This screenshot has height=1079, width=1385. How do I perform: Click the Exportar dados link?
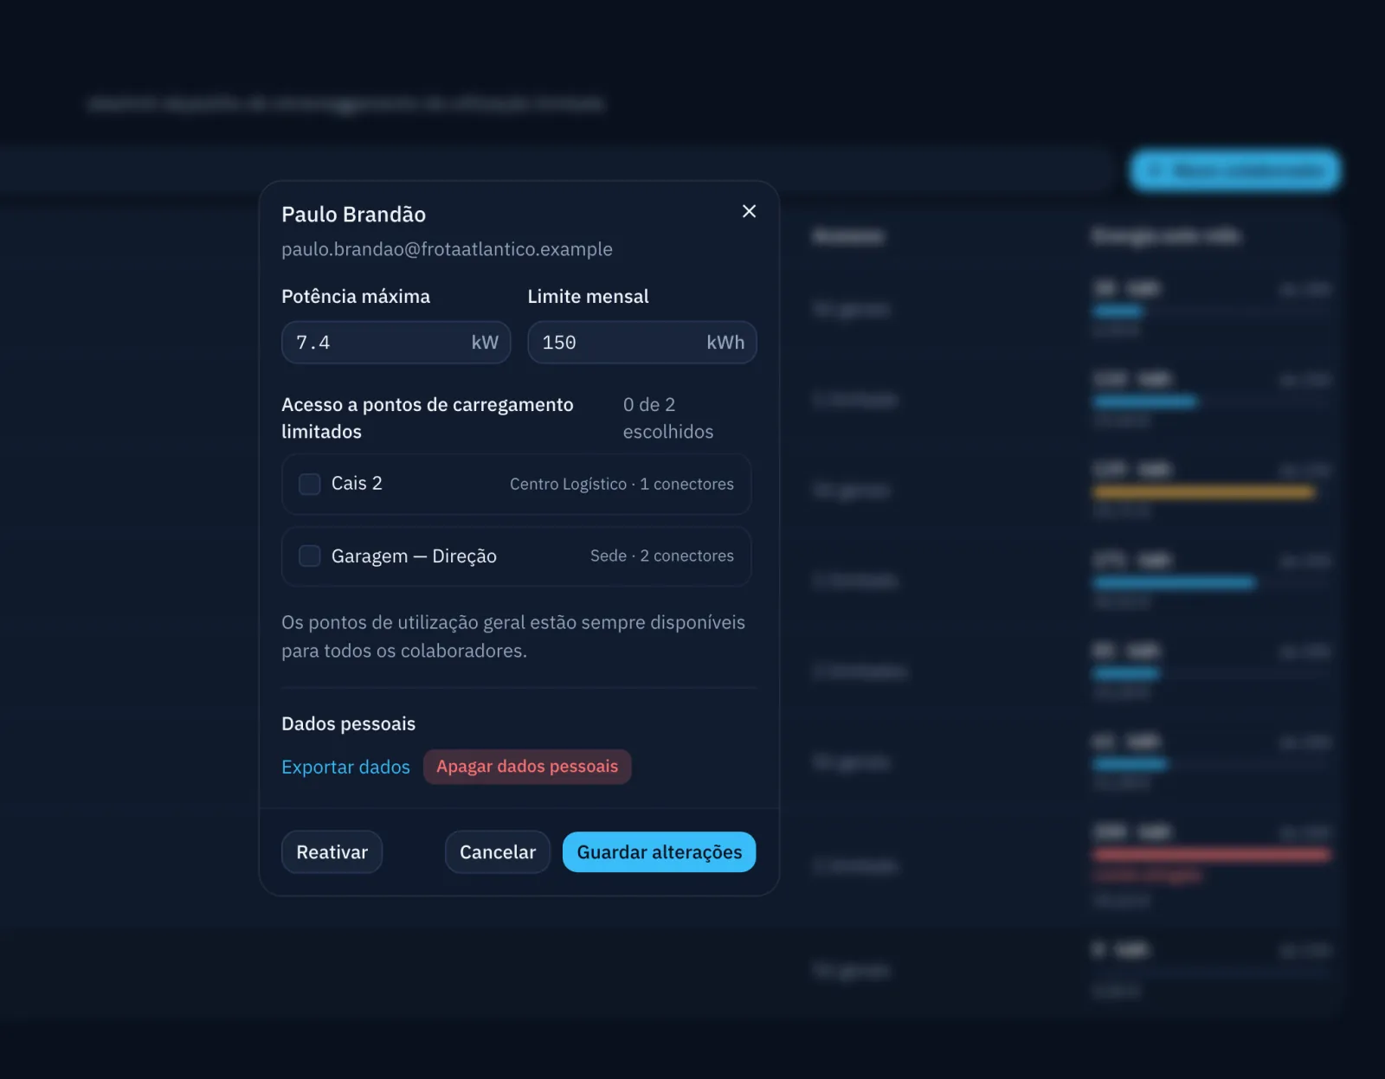[x=345, y=767]
